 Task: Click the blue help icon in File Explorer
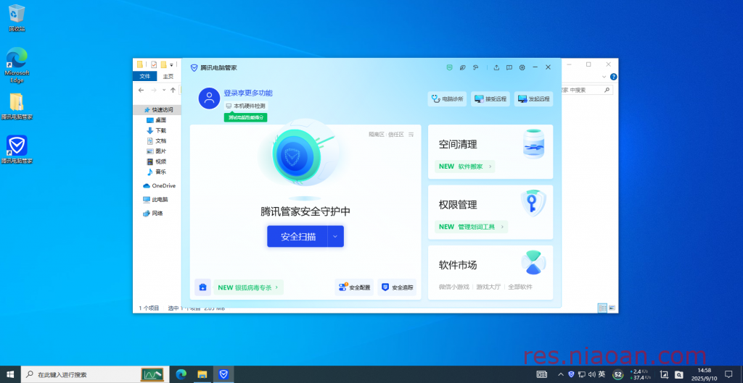point(613,77)
